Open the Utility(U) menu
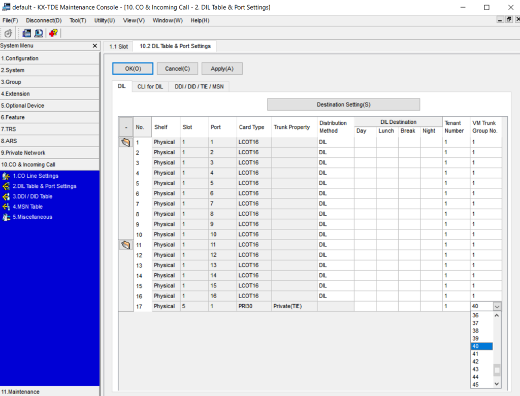The image size is (520, 396). [x=104, y=20]
